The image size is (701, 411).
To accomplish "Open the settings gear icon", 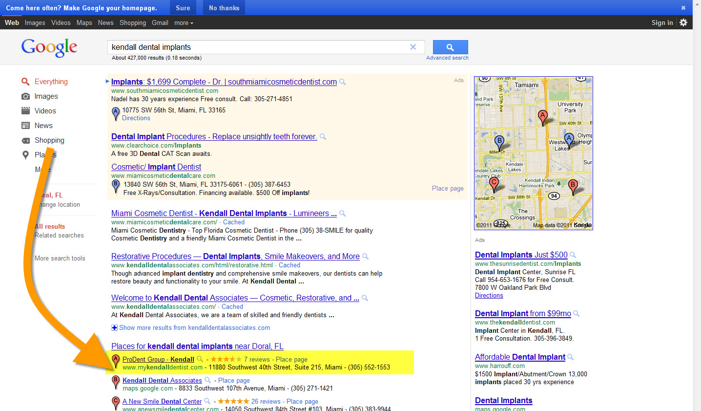I will point(683,22).
